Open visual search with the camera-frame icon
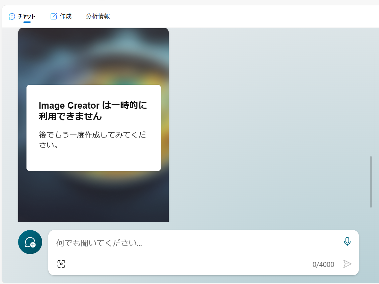379x284 pixels. 61,264
